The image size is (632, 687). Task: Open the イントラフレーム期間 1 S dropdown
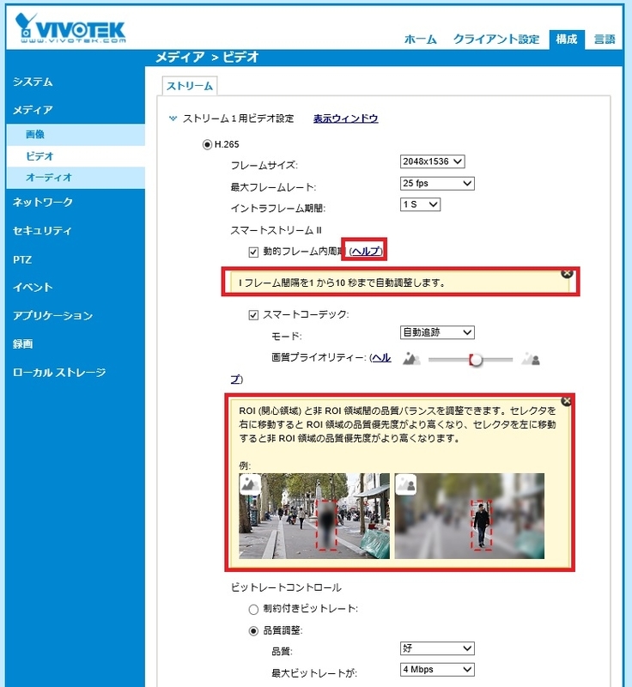[420, 204]
